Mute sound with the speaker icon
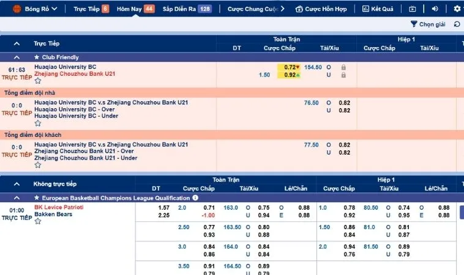This screenshot has width=464, height=275. pos(435,9)
